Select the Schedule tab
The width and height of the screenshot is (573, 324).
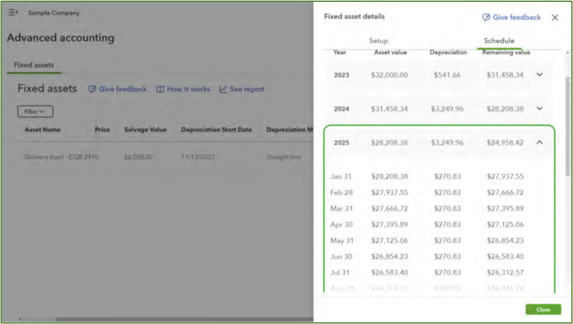coord(499,41)
